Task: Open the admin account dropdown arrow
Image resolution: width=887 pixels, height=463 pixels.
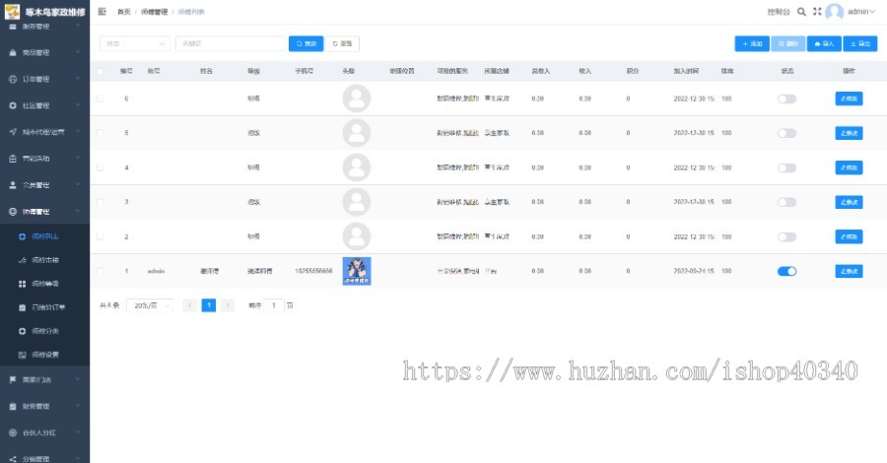Action: (872, 11)
